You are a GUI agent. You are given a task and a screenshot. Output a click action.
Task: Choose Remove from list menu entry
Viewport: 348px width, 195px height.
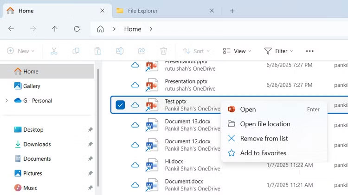click(264, 138)
